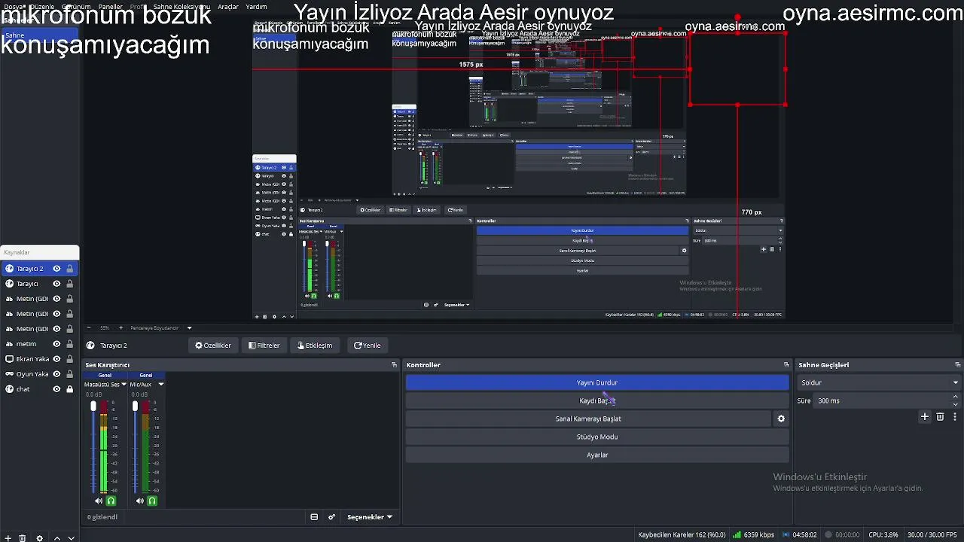The image size is (964, 542).
Task: Decrease Süre duration with down arrow
Action: point(956,404)
